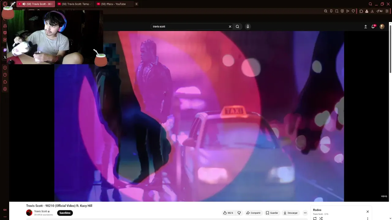Screen dimensions: 392x220
Task: Add page to bookmarks with heart icon
Action: (x=353, y=11)
